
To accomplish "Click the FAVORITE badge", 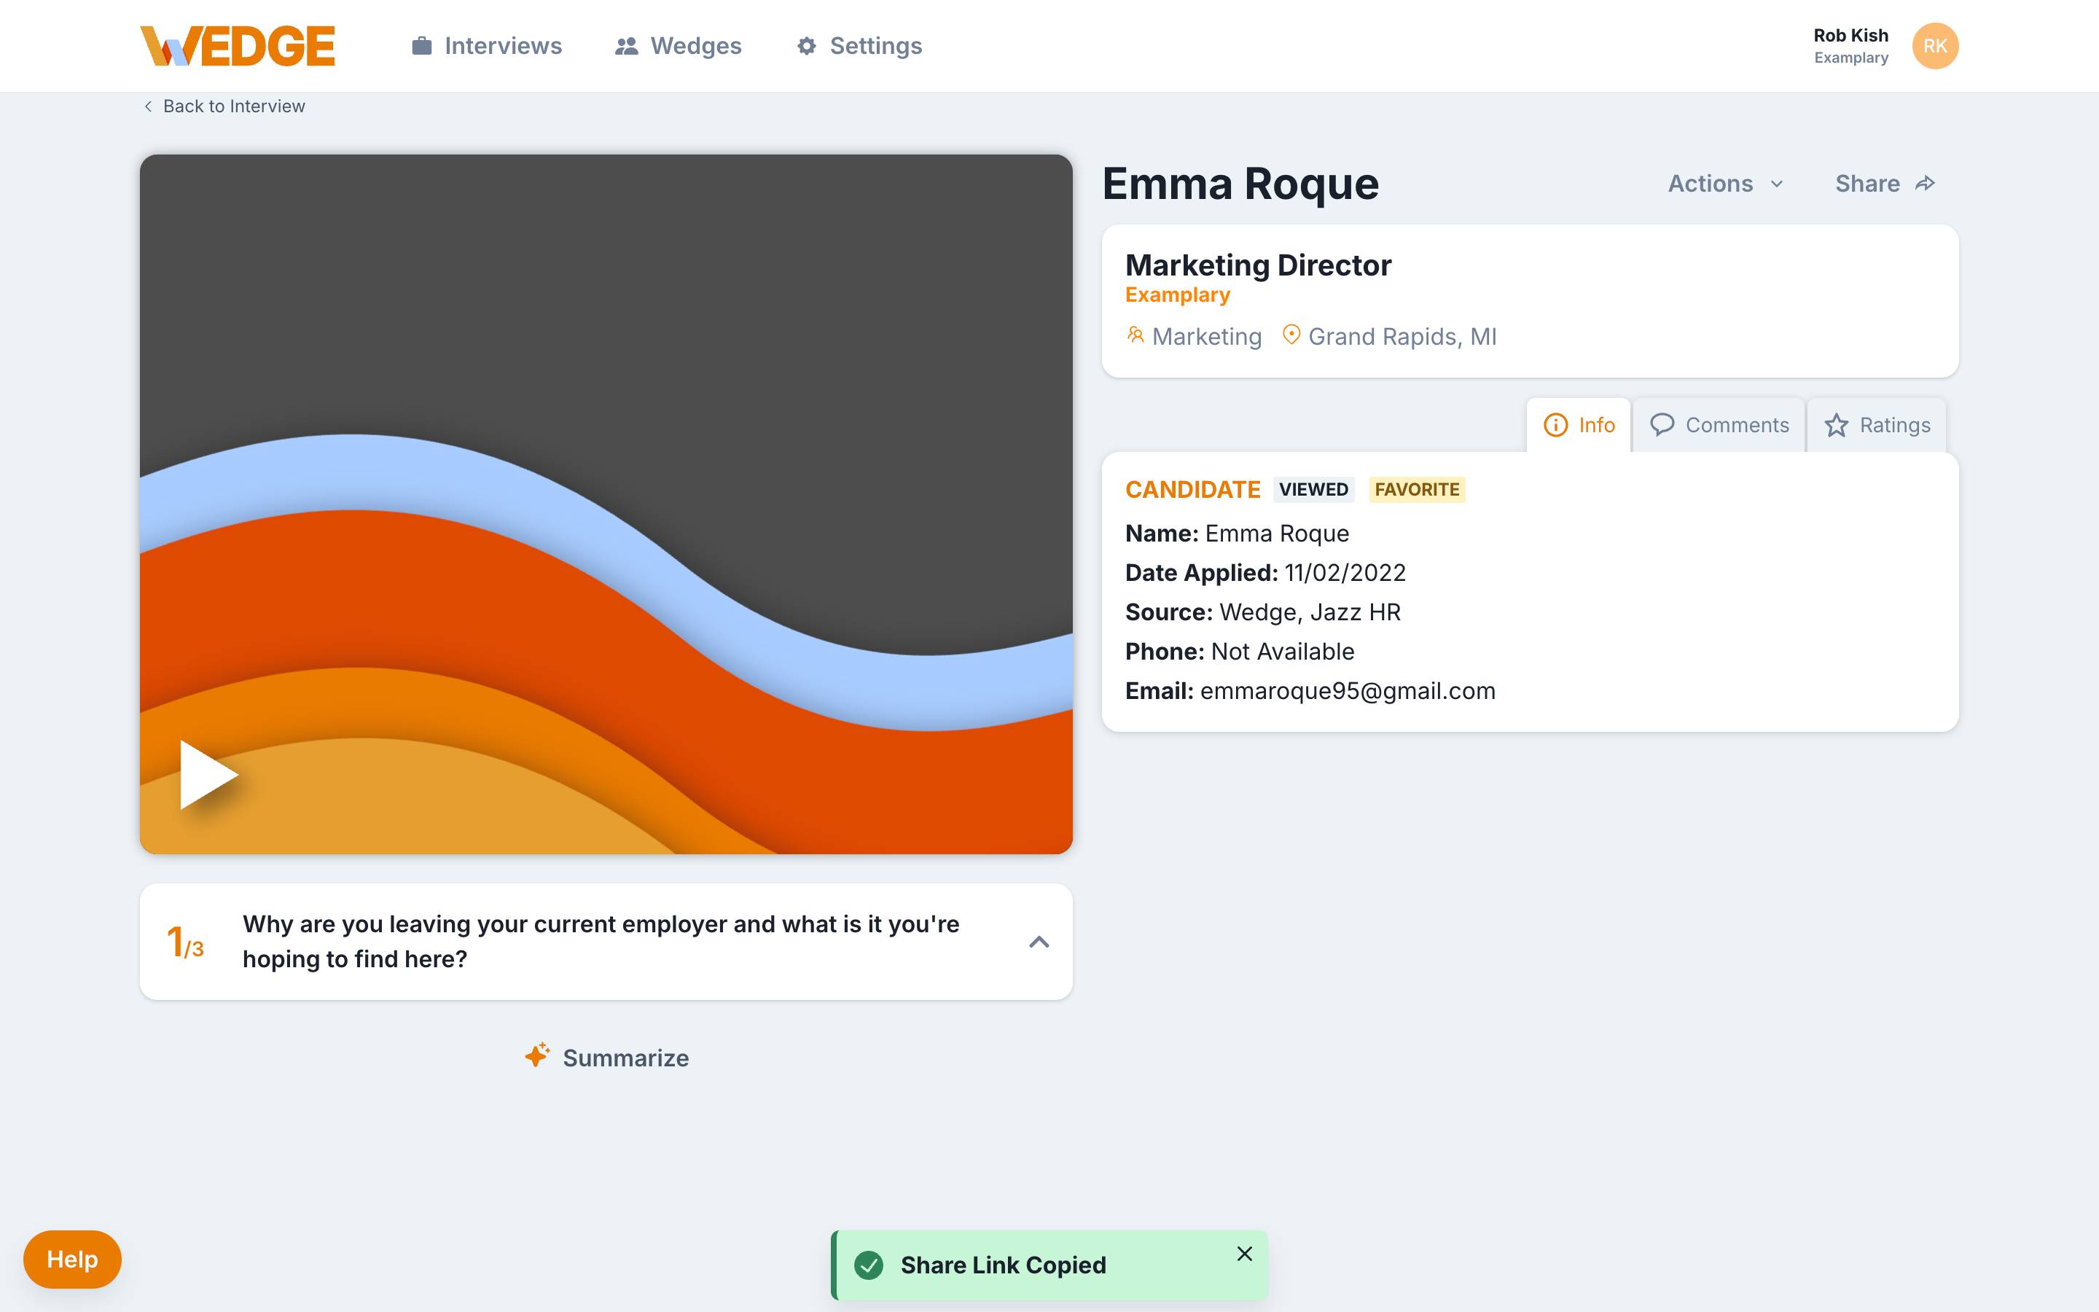I will tap(1416, 489).
